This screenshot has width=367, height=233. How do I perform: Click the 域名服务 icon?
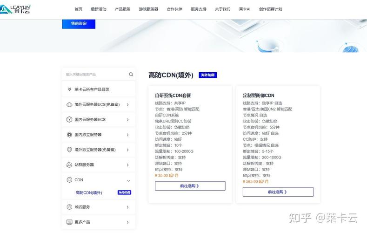click(69, 207)
